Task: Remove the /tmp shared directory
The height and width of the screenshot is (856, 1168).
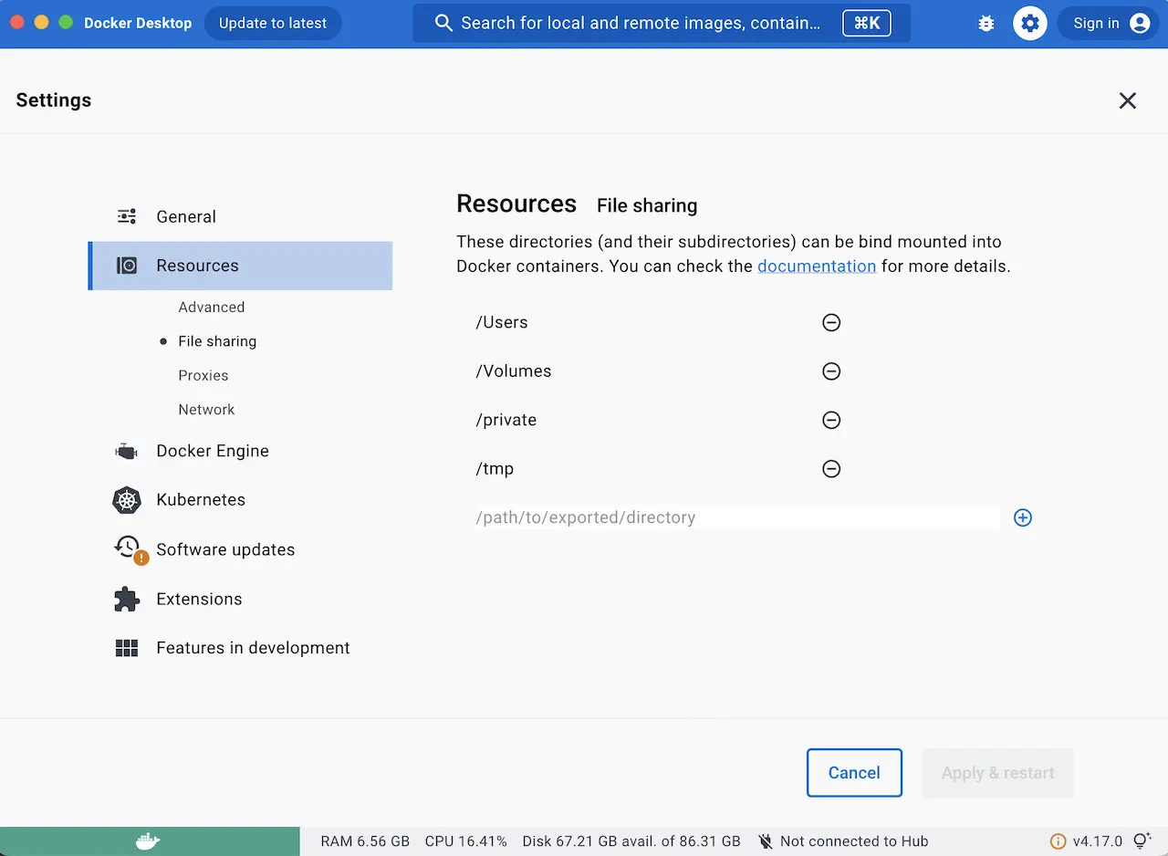Action: (831, 469)
